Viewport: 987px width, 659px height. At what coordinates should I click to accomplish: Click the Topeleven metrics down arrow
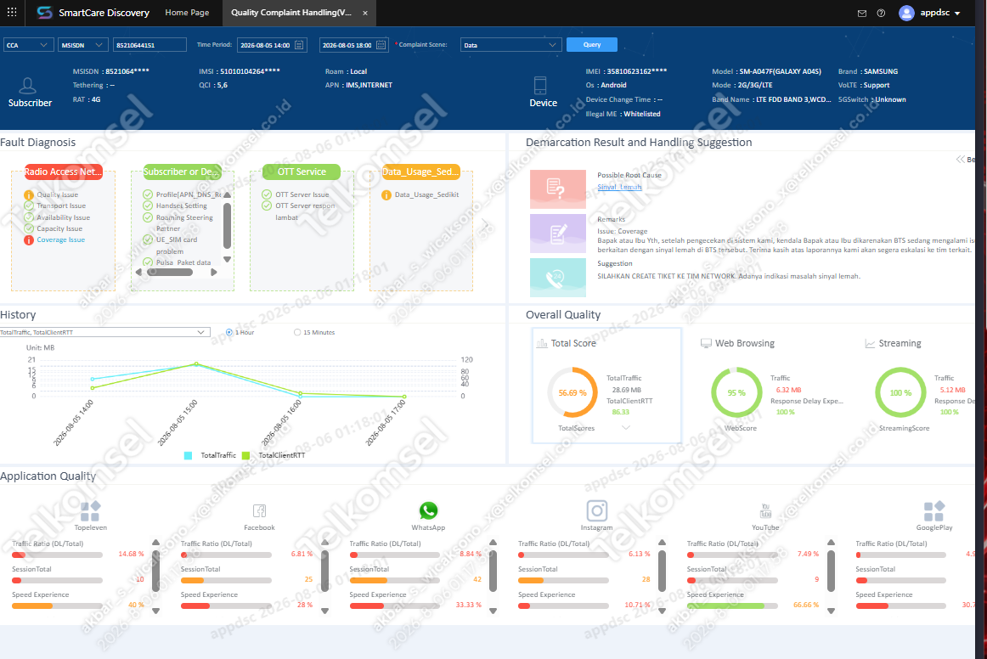coord(156,611)
